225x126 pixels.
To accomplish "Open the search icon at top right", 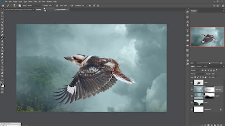I will click(214, 6).
